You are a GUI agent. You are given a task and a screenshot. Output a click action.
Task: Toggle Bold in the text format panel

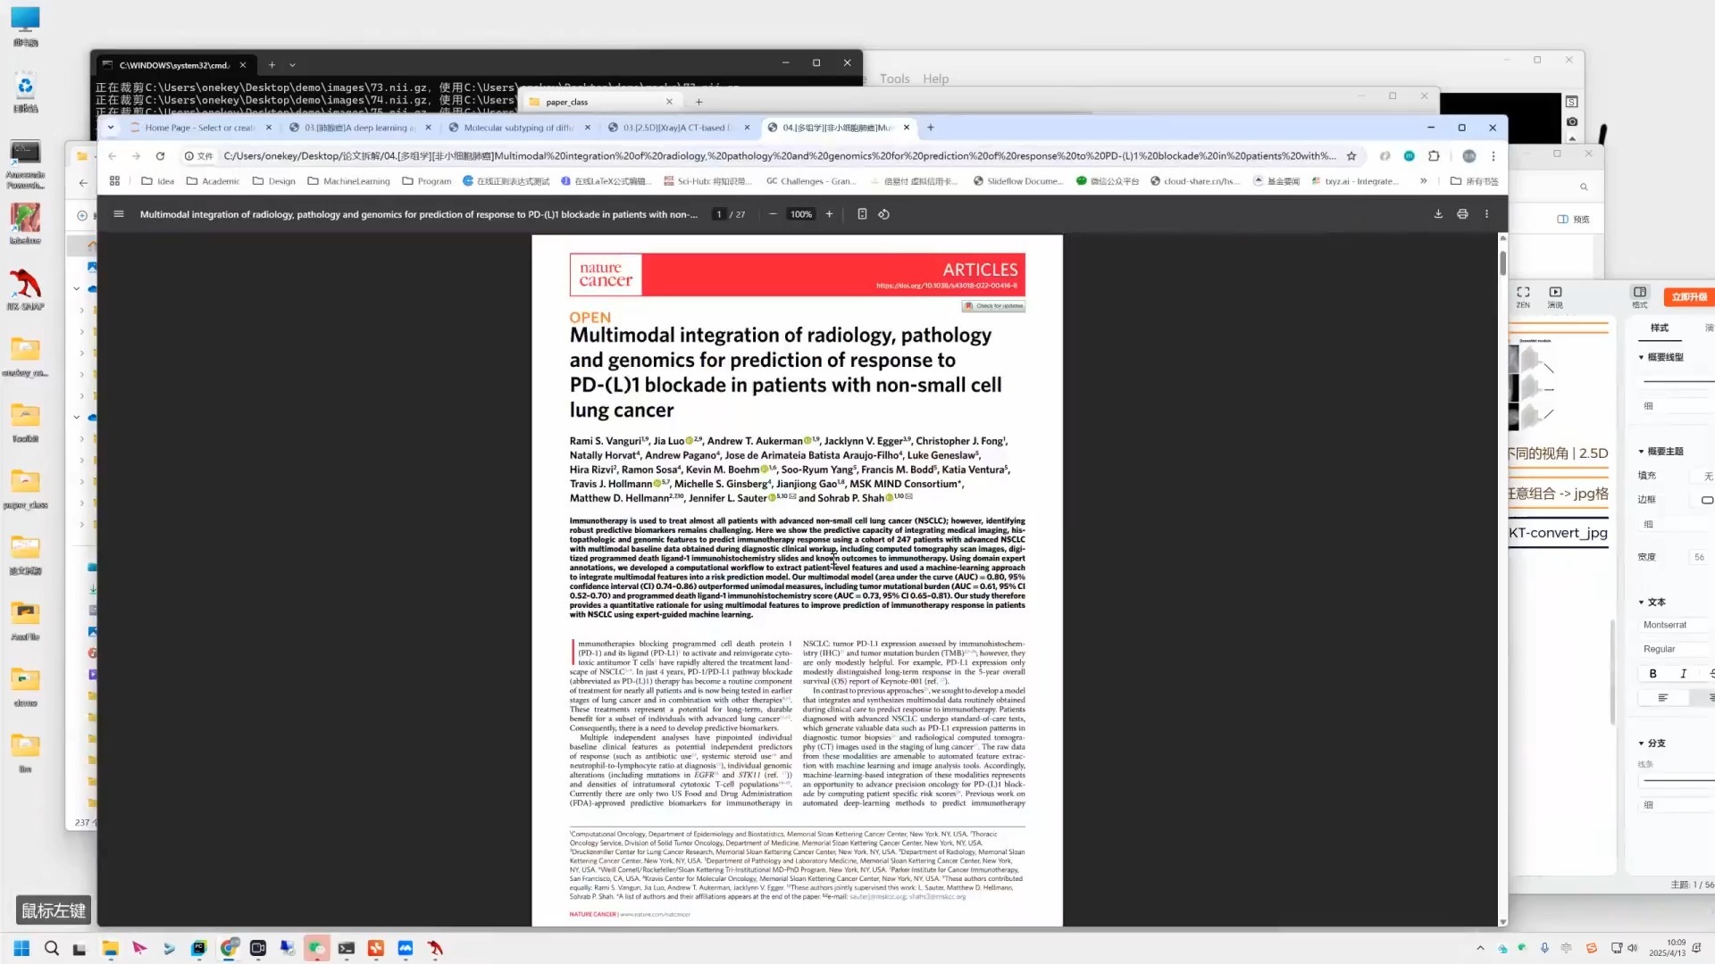pos(1652,674)
